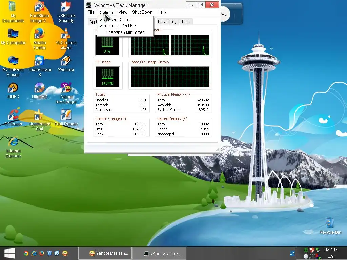Select UltraISO desktop shortcut
The image size is (347, 260).
[x=40, y=91]
